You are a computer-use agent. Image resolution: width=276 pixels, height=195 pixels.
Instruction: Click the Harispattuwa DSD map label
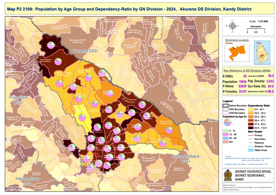[28, 181]
